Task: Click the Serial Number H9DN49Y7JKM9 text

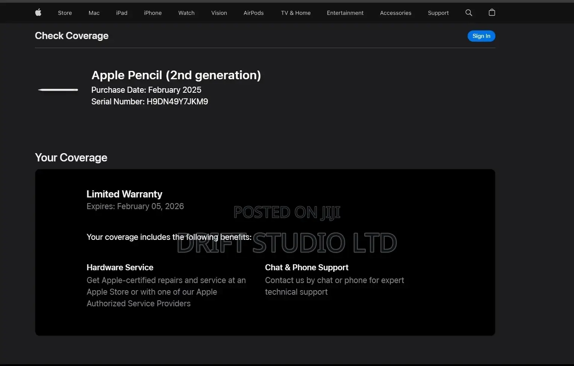Action: (x=150, y=101)
